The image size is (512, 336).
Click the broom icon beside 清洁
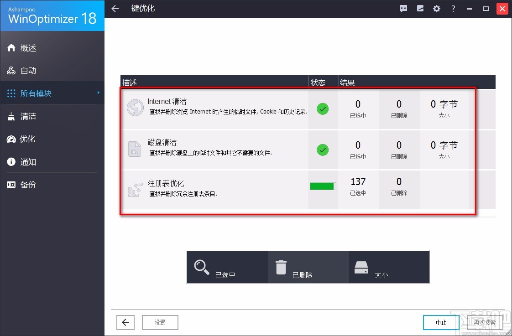coord(11,116)
